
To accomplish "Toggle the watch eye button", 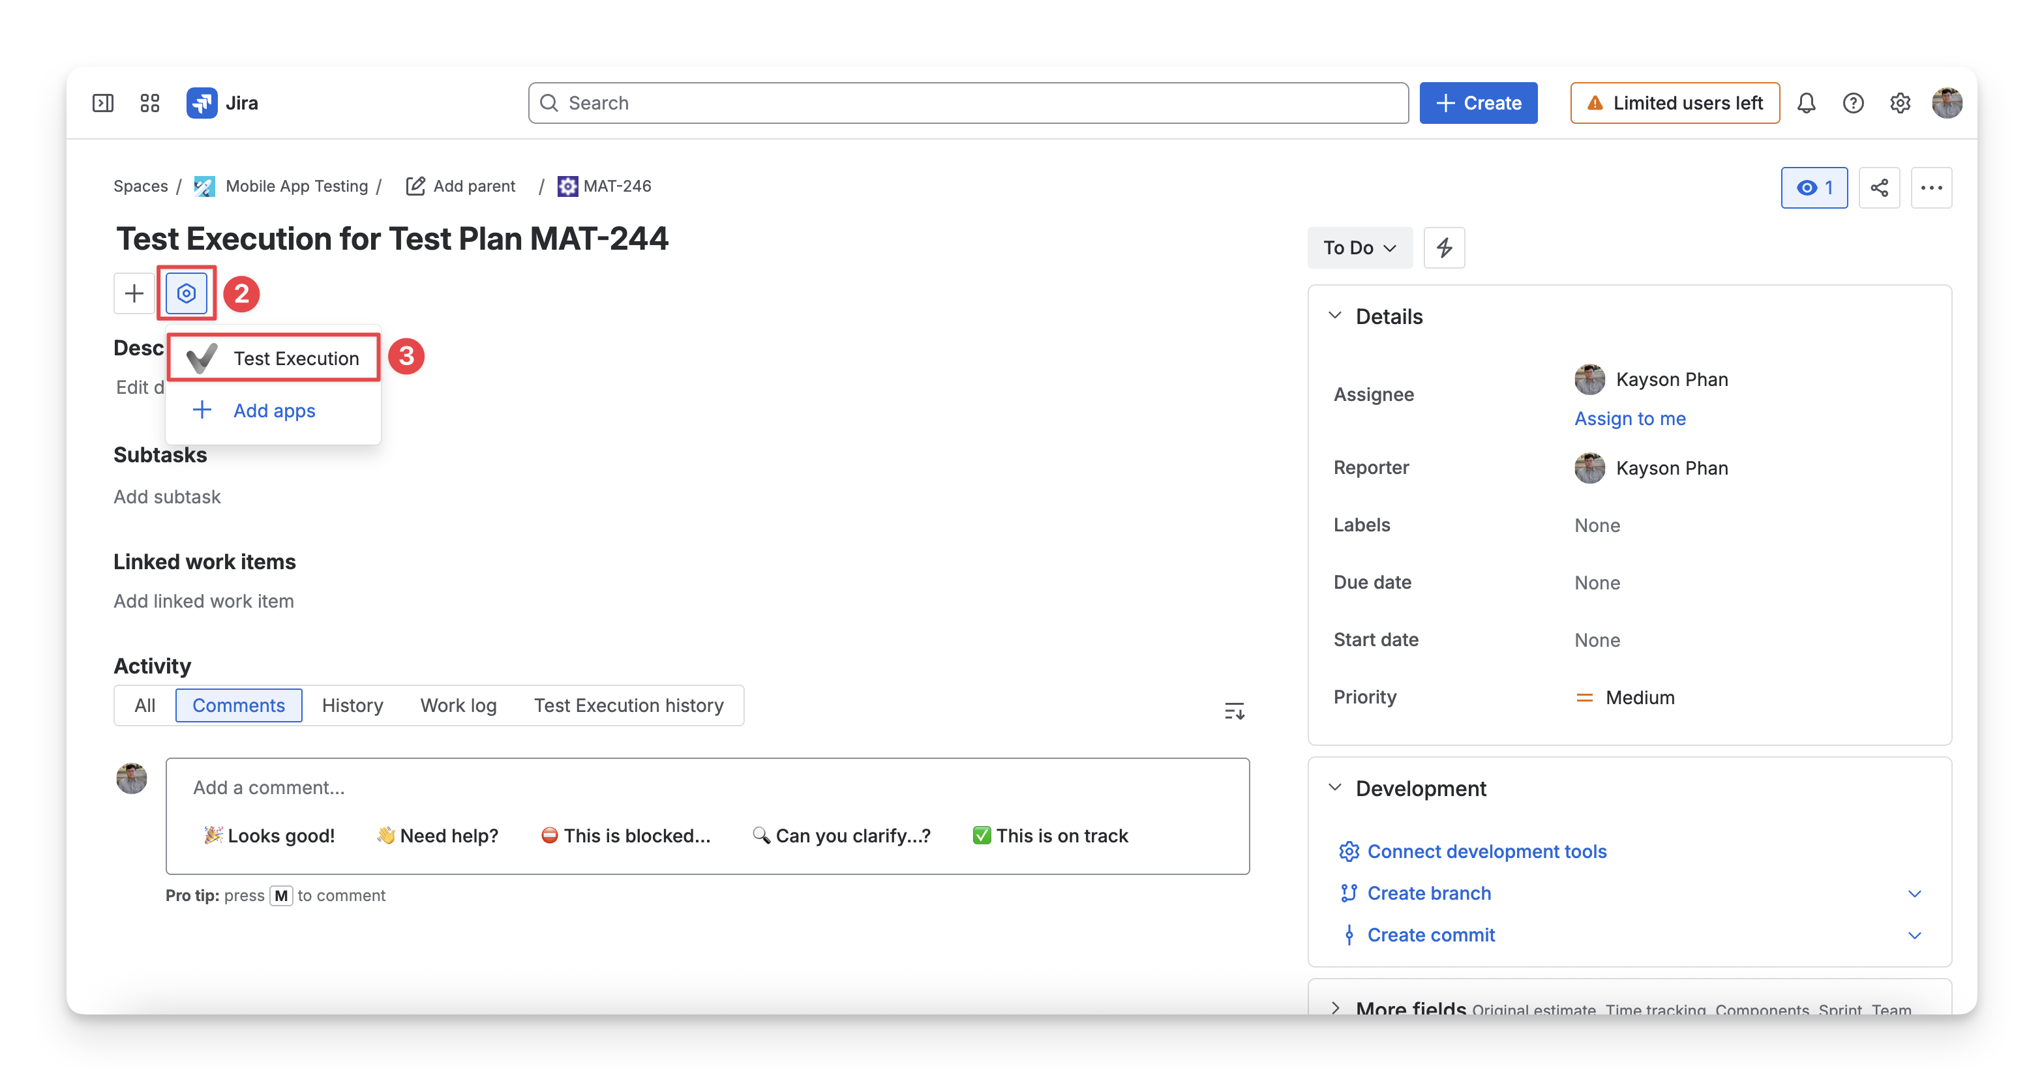I will tap(1814, 188).
